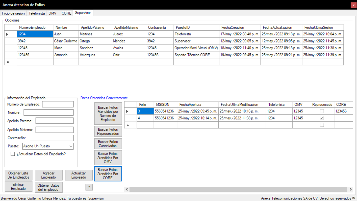Image resolution: width=357 pixels, height=201 pixels.
Task: Click the scroll left arrow of folios grid
Action: [x=127, y=189]
